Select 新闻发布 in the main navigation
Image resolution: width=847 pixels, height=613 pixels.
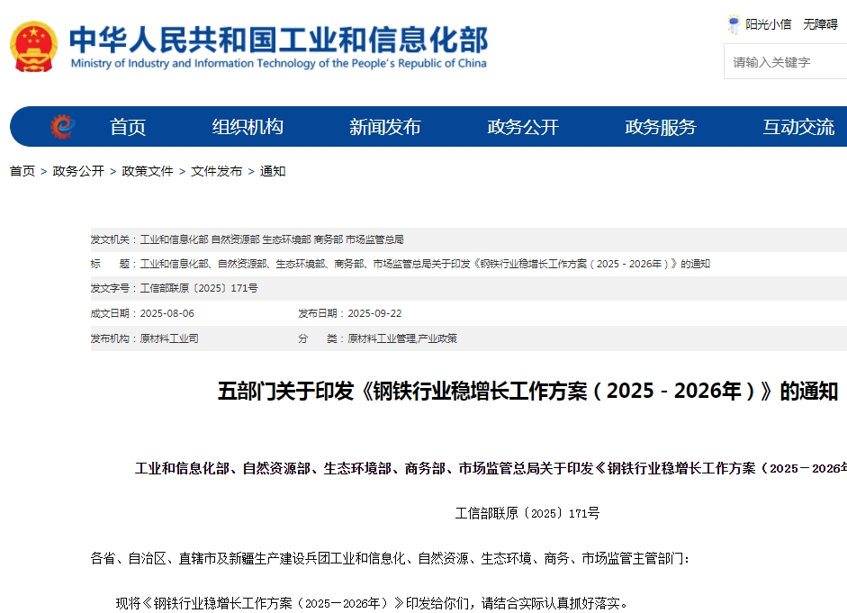[385, 127]
